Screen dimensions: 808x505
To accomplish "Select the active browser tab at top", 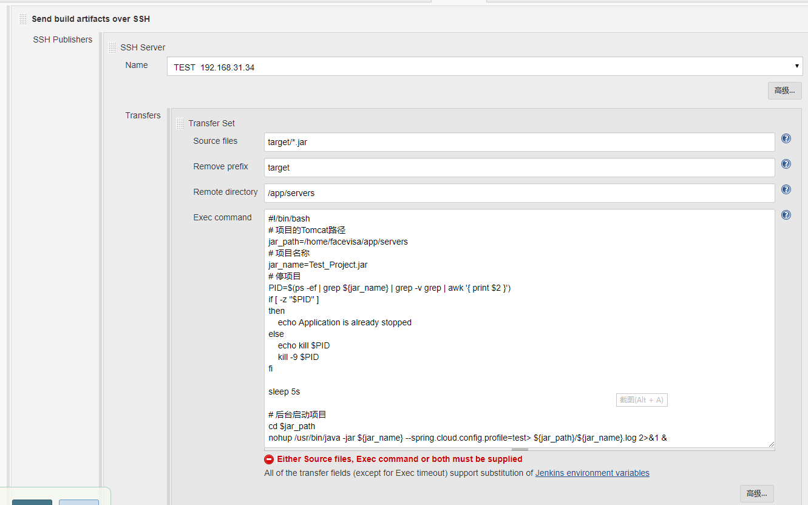I will (458, 2).
